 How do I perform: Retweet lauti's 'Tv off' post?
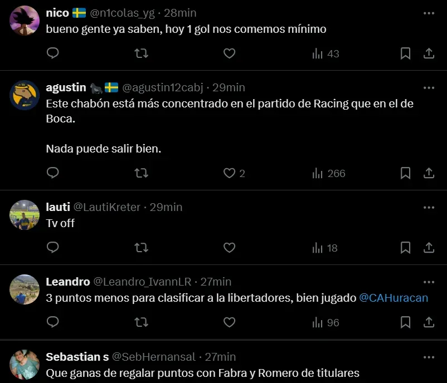coord(142,248)
